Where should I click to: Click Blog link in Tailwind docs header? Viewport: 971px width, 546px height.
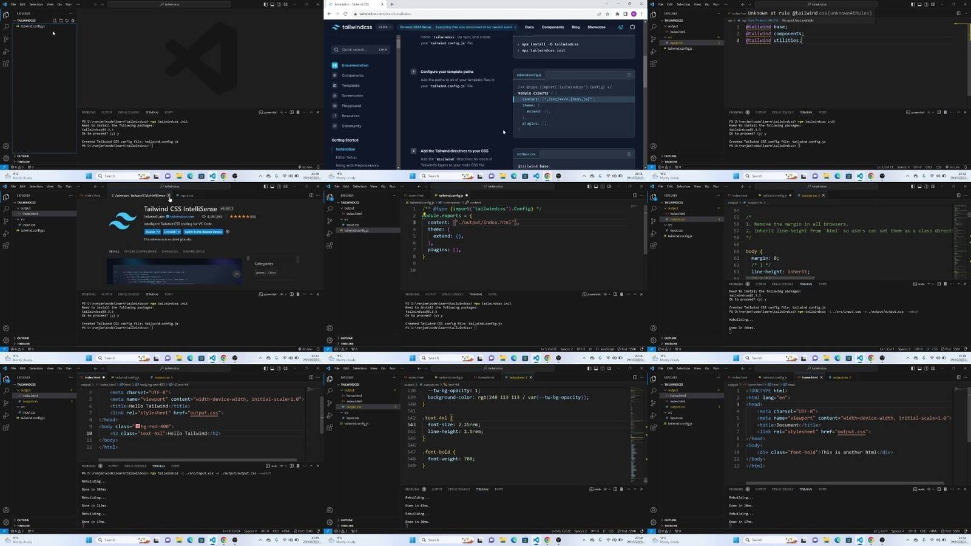(x=576, y=27)
